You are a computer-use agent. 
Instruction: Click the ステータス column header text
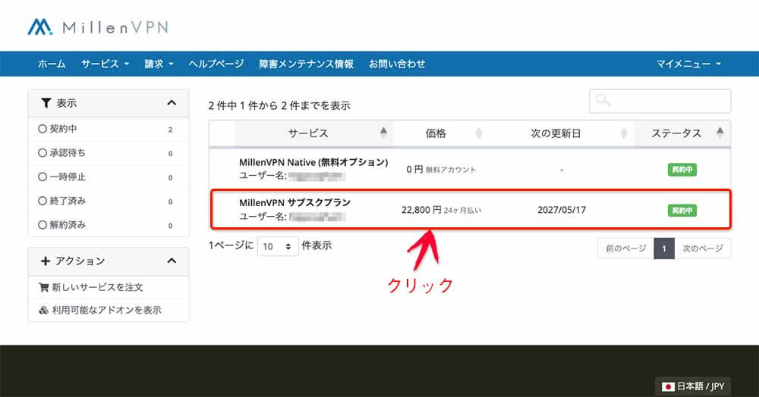(676, 133)
